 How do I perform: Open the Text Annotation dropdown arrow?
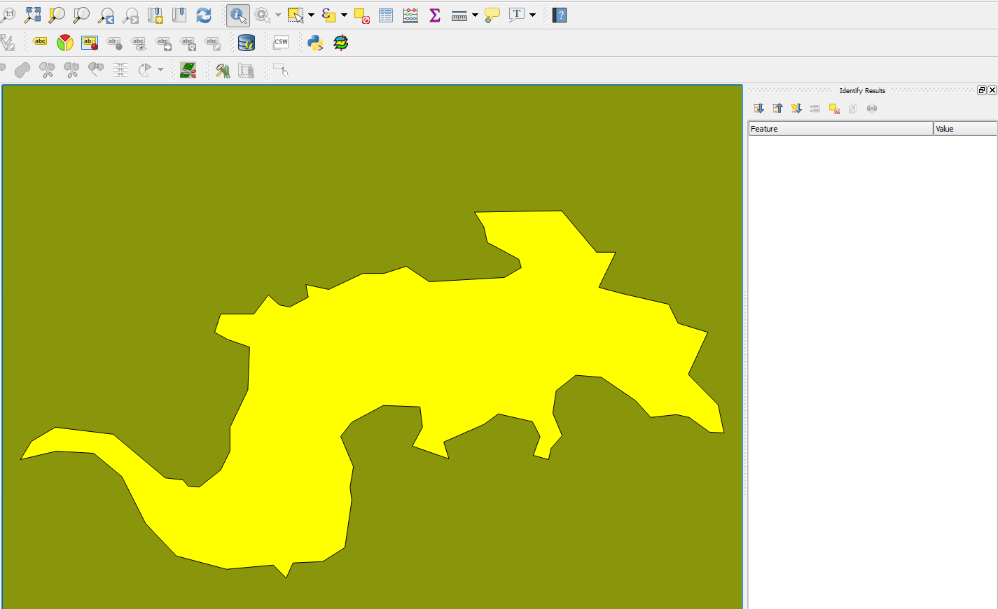[532, 15]
